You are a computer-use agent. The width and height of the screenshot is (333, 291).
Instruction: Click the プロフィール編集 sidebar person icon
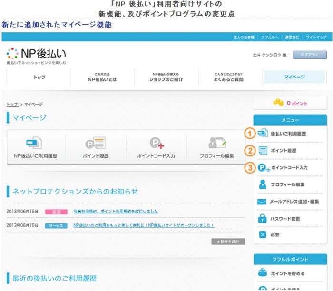tap(263, 184)
